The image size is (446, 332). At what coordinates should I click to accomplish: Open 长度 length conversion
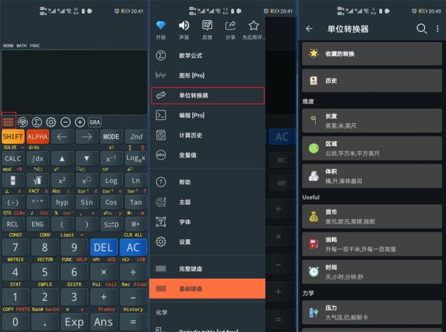pos(372,121)
